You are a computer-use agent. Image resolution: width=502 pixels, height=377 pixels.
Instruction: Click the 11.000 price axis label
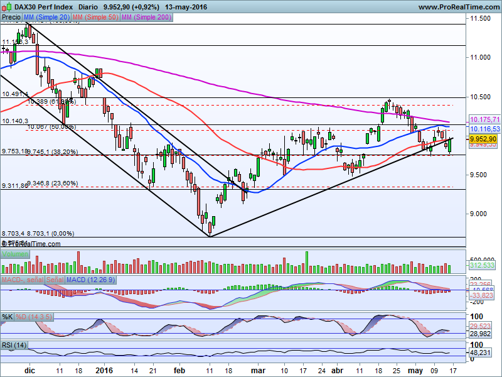pos(480,57)
